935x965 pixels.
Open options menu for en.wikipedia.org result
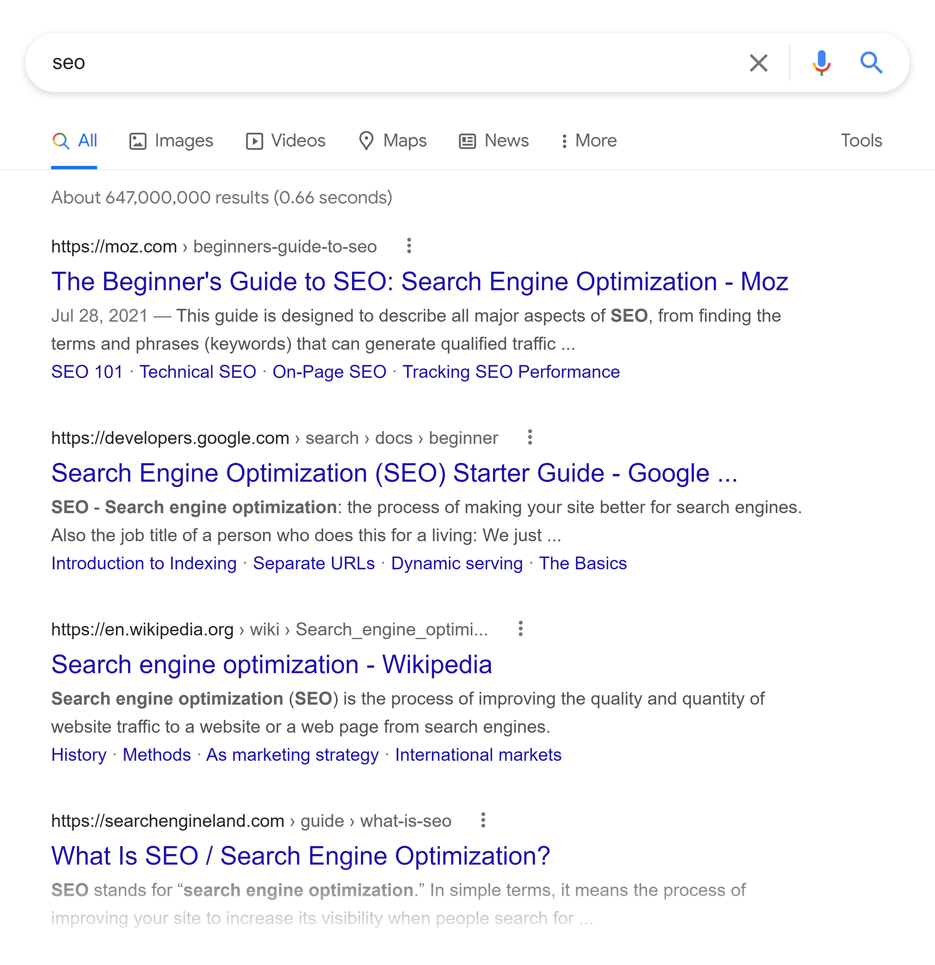520,629
